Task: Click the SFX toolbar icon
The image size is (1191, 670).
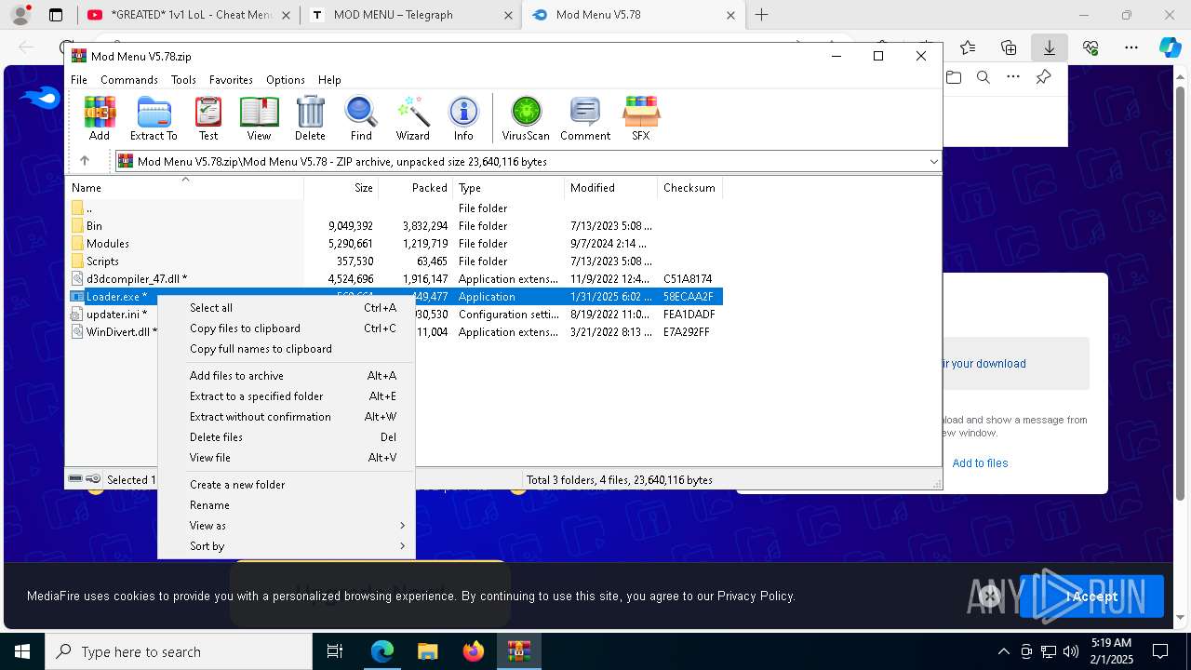Action: point(641,118)
